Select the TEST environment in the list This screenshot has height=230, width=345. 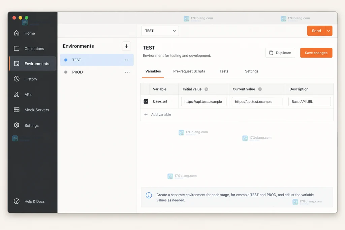(97, 60)
